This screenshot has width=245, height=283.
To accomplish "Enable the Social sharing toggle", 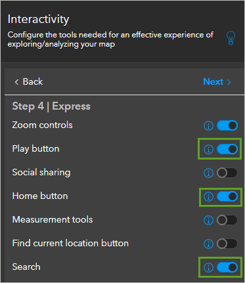I will pos(227,173).
